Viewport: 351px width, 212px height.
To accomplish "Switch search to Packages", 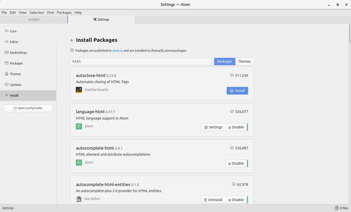I will (x=225, y=61).
